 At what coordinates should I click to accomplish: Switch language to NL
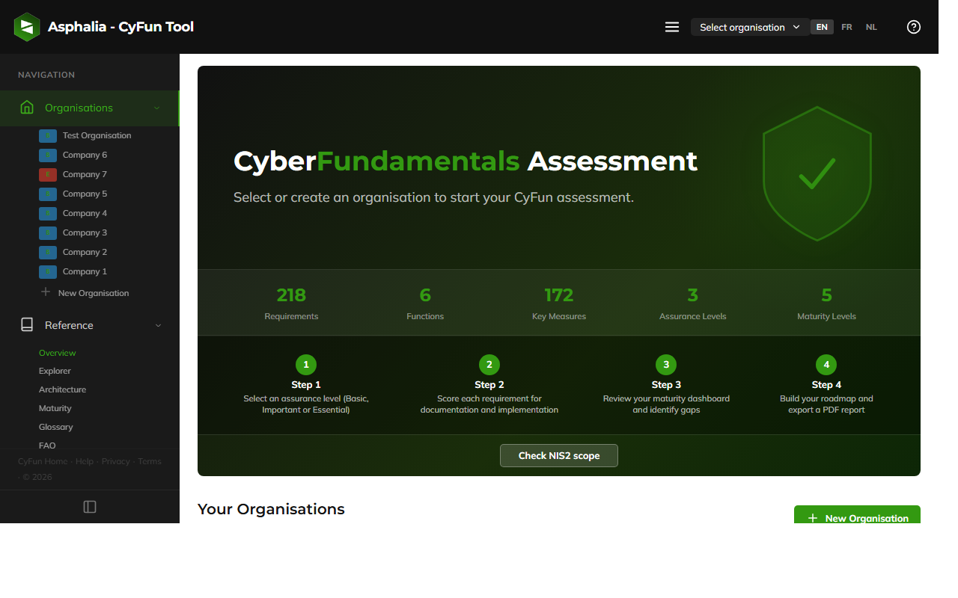click(871, 27)
